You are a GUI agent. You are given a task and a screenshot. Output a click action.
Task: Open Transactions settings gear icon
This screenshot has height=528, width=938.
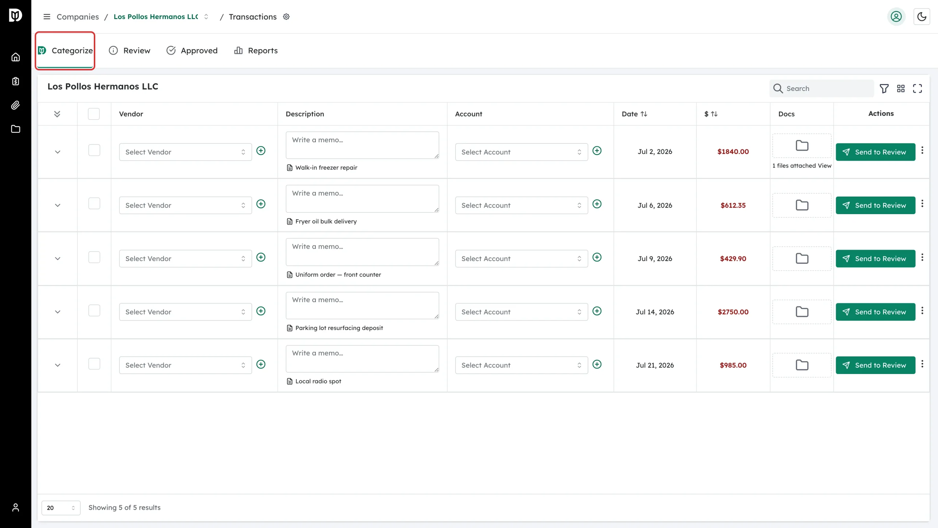[x=287, y=17]
